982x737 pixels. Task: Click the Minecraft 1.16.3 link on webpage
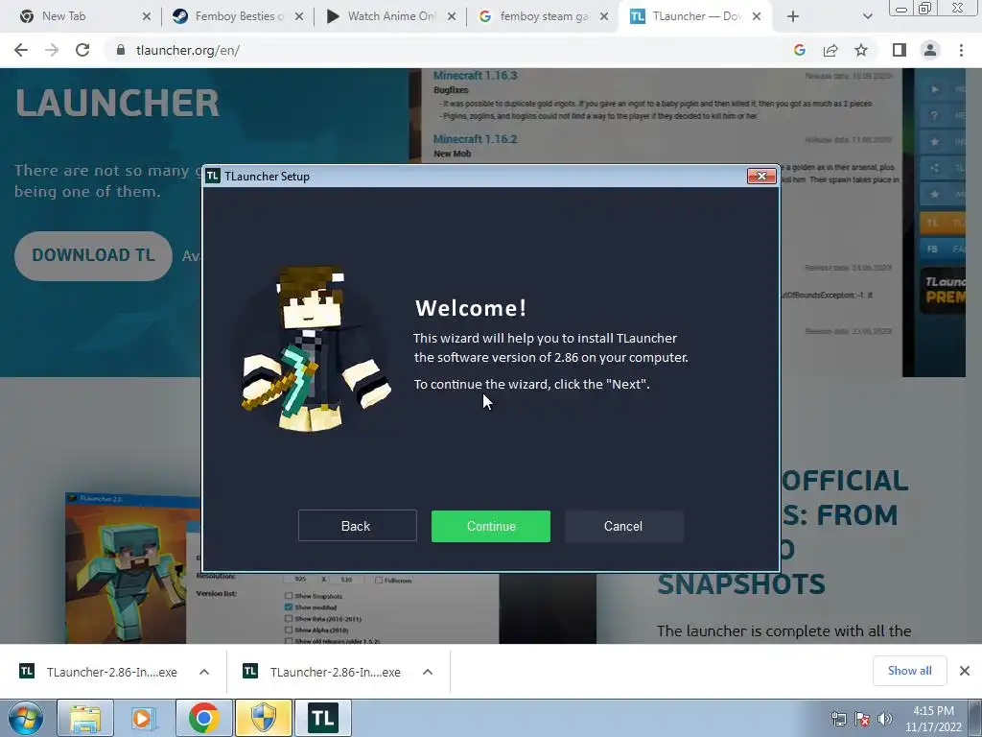tap(475, 76)
